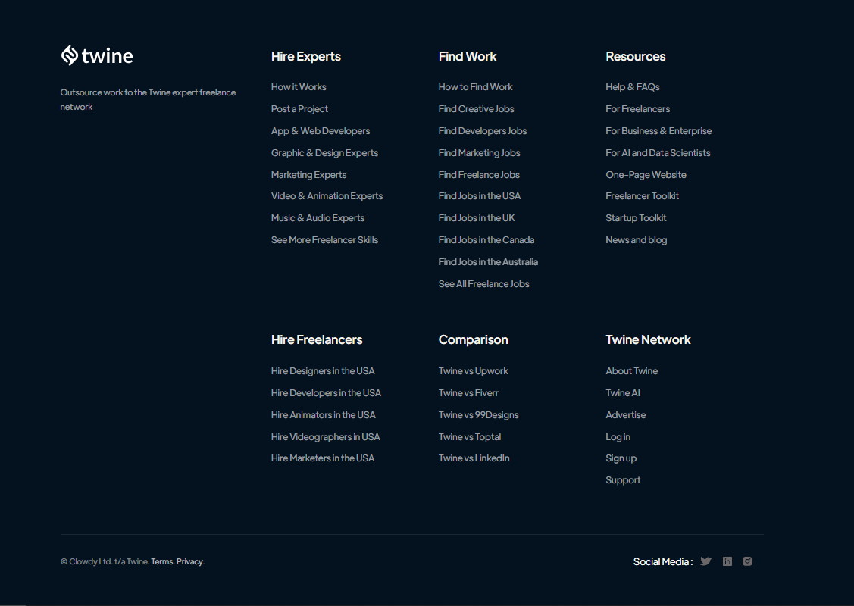
Task: Click the Hire Experts heading
Action: (x=306, y=56)
